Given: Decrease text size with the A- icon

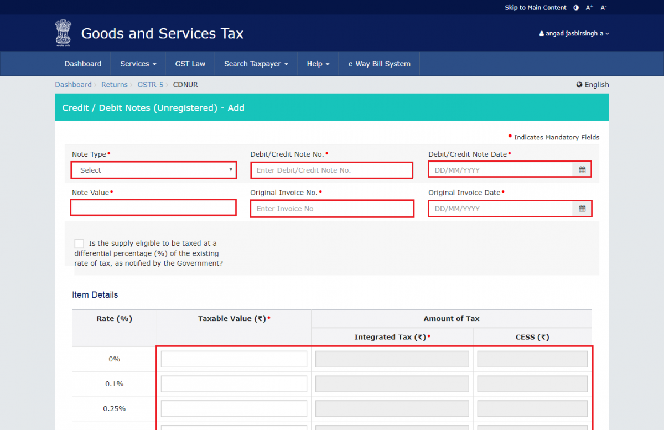Looking at the screenshot, I should point(603,7).
